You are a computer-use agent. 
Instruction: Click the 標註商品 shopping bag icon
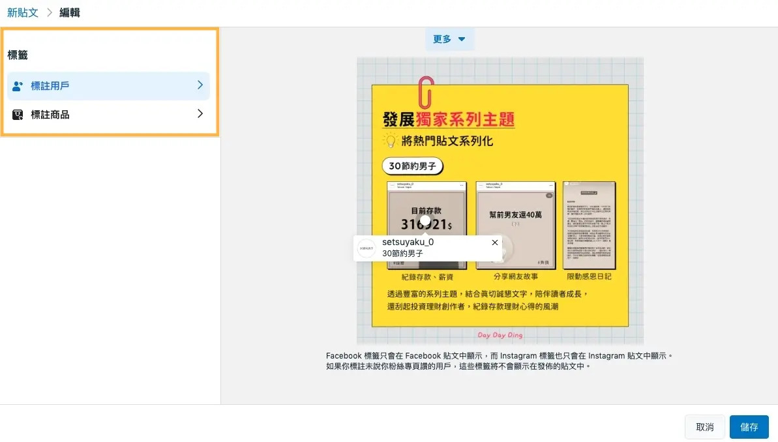click(18, 115)
